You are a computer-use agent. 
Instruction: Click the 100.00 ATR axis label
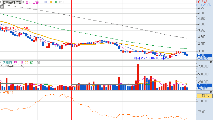click(x=202, y=101)
